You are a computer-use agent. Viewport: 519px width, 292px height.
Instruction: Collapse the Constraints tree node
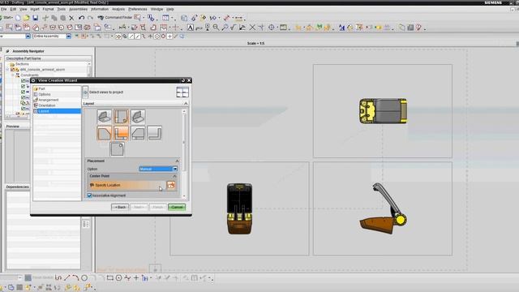[13, 75]
